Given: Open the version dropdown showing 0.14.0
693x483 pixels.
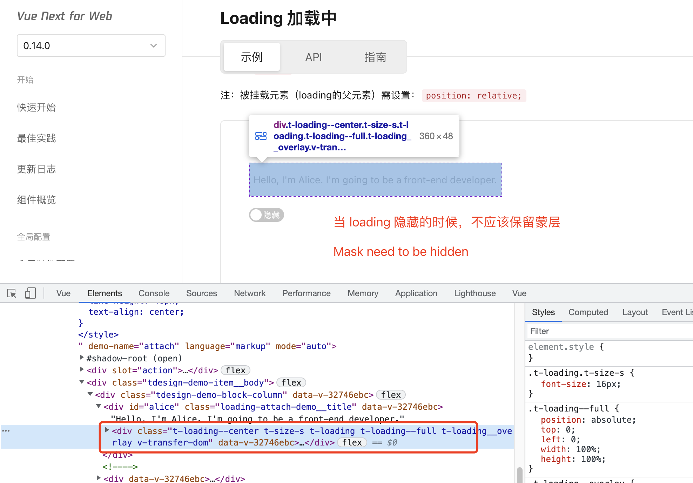Looking at the screenshot, I should click(x=91, y=46).
